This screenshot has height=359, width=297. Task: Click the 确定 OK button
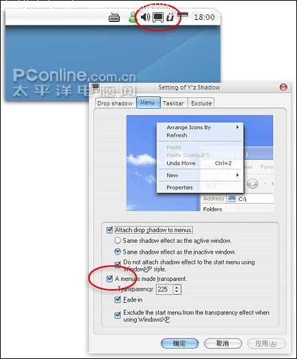[179, 343]
